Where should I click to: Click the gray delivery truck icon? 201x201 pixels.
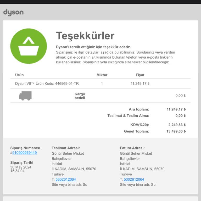(25, 96)
